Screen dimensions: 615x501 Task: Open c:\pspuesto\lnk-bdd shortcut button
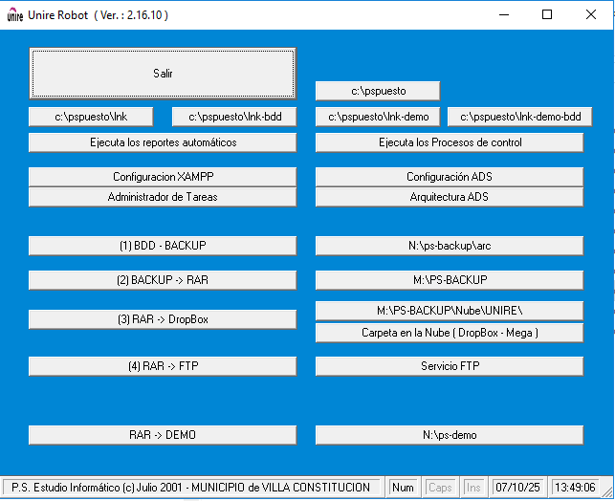pyautogui.click(x=234, y=117)
